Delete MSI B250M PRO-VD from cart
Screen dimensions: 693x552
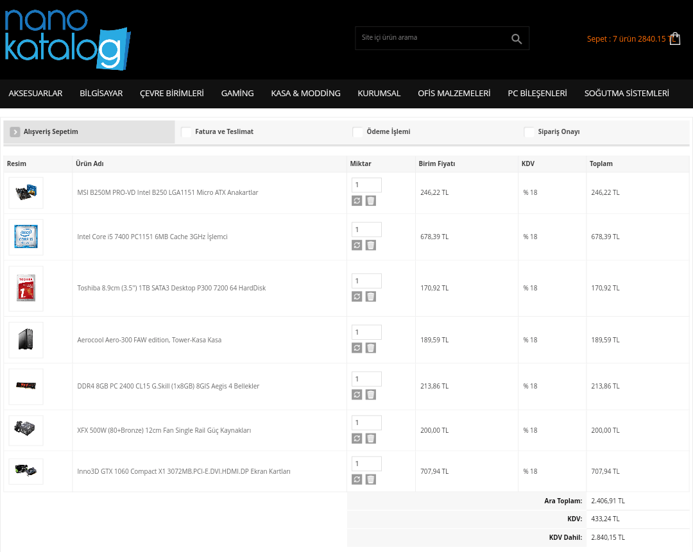pos(371,201)
